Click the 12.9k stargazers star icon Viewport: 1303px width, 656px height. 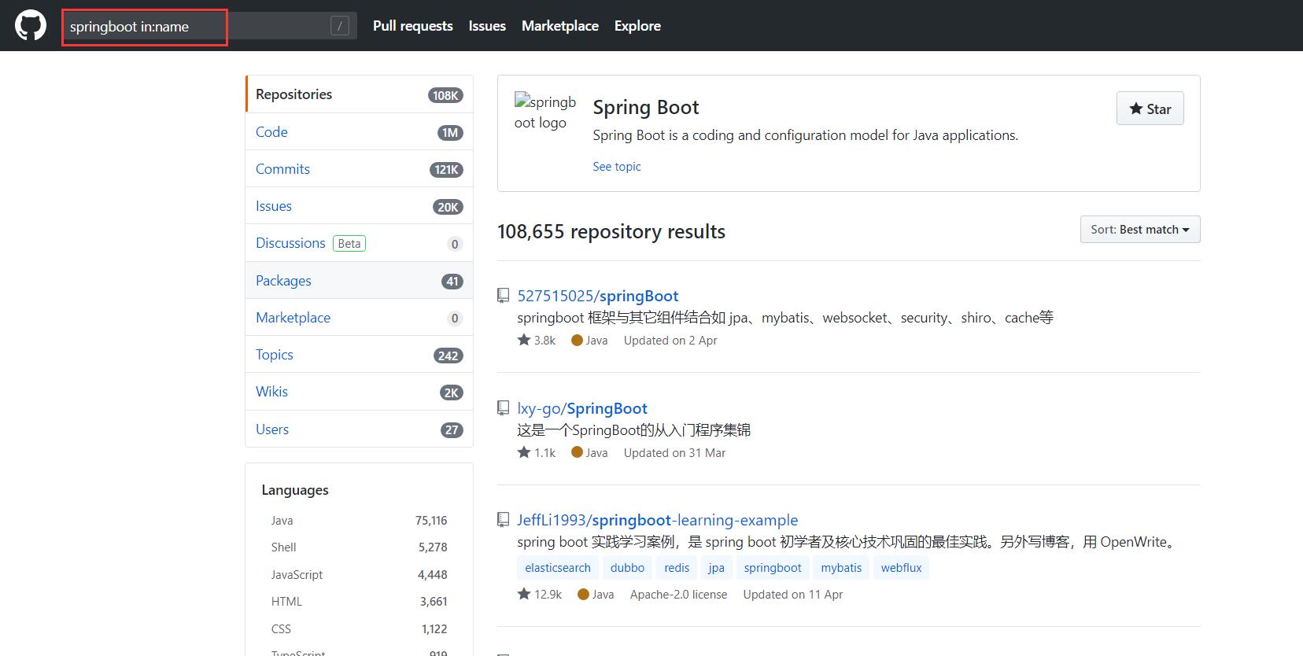pos(524,594)
